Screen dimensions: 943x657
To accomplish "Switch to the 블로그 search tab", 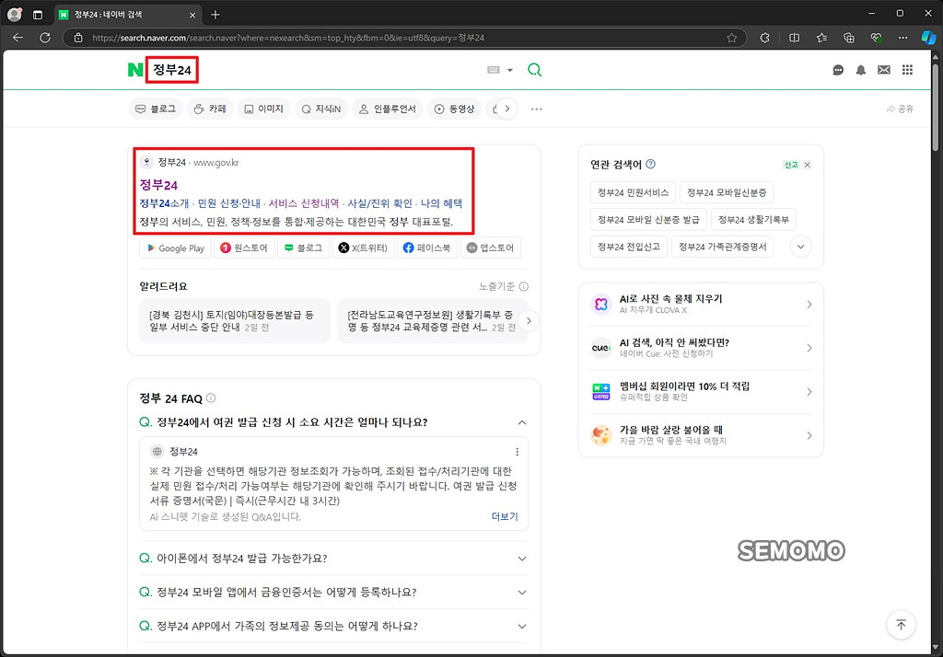I will point(156,109).
